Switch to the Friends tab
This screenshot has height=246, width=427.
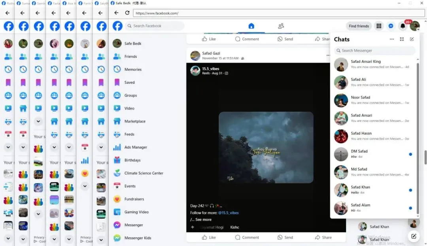[281, 26]
